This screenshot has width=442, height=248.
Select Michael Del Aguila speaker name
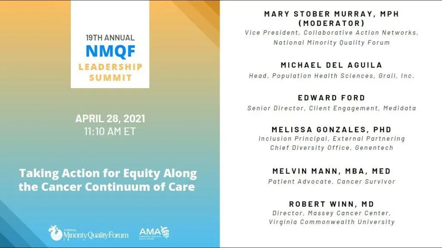click(331, 65)
